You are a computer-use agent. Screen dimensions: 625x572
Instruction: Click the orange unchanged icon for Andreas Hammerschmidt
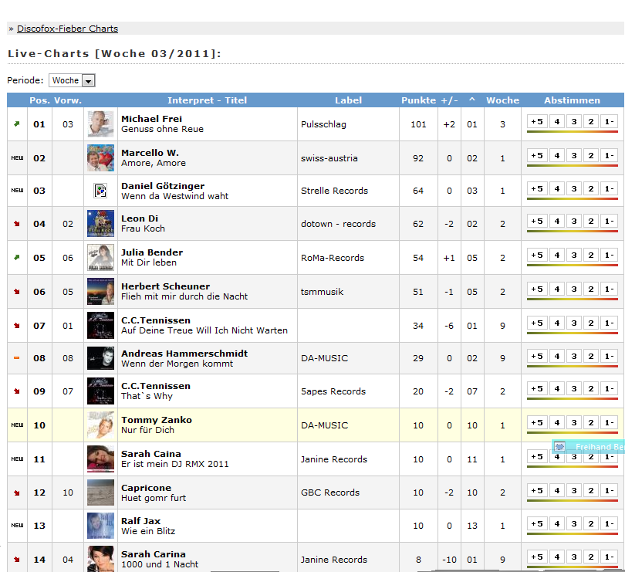(17, 358)
